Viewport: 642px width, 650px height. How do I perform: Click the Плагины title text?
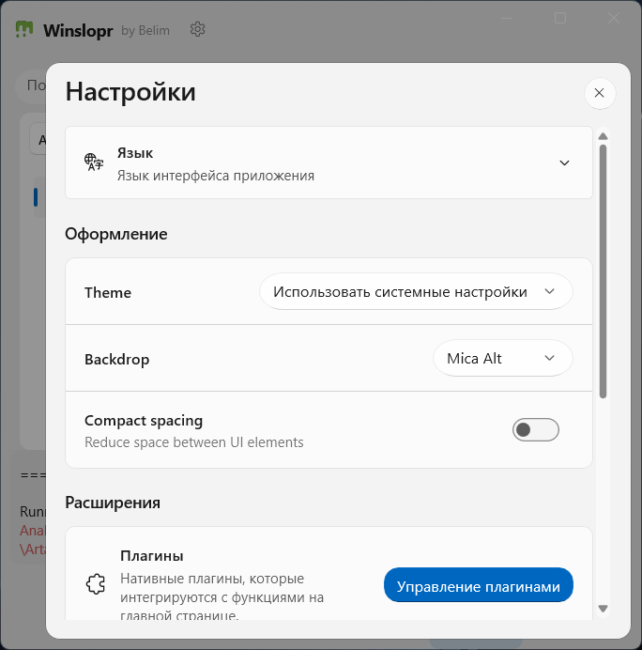[x=152, y=555]
